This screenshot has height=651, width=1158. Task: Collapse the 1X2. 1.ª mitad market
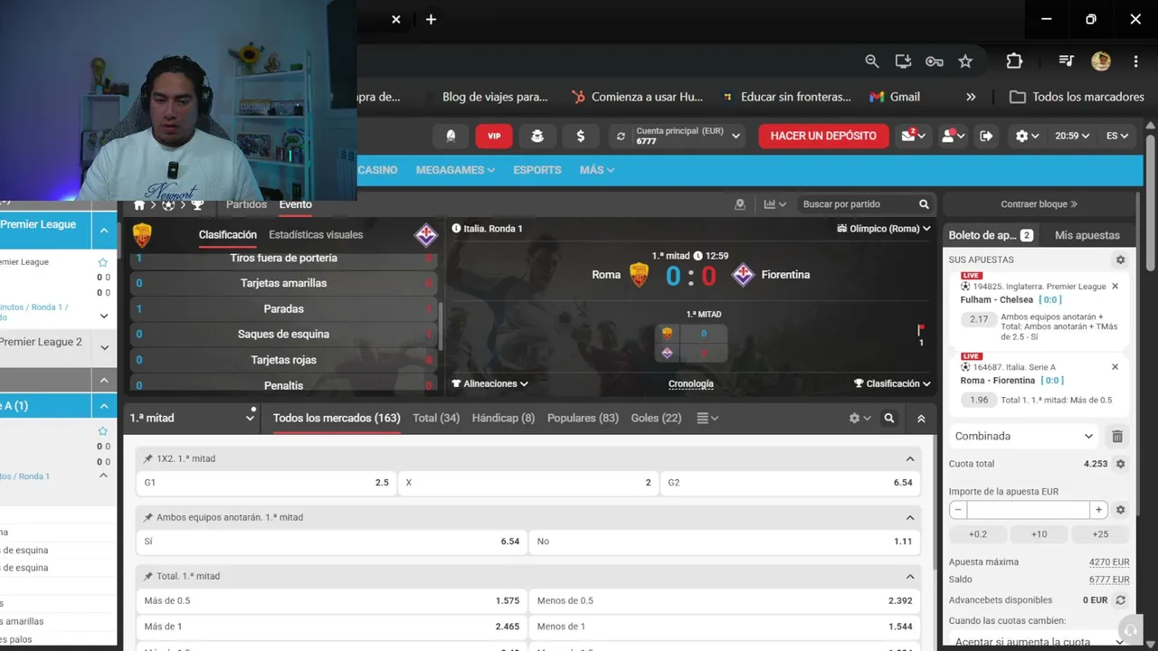(910, 459)
